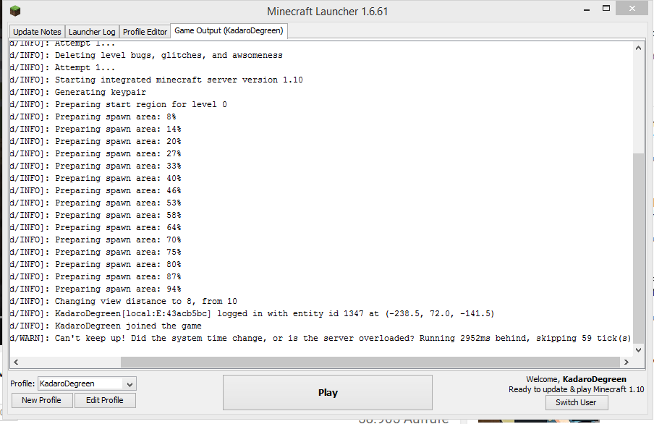
Task: Click the vertical scrollbar down arrow
Action: pos(638,349)
